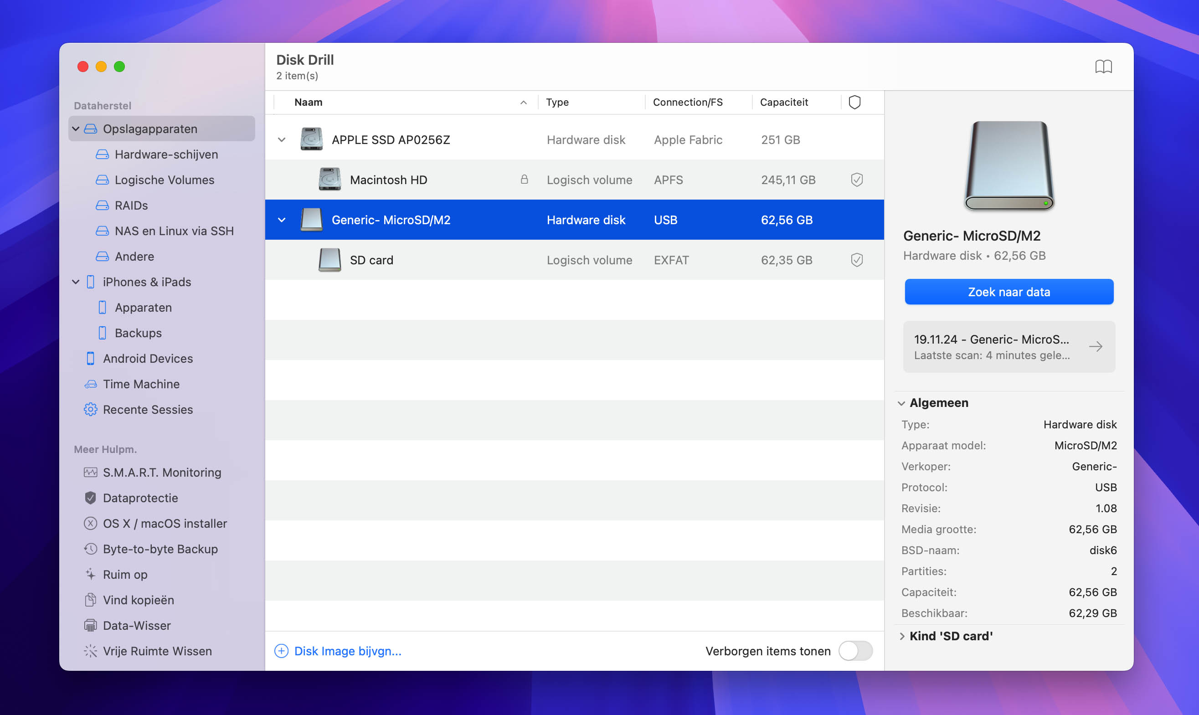The height and width of the screenshot is (715, 1199).
Task: Click the Macintosh HD volume icon
Action: point(329,179)
